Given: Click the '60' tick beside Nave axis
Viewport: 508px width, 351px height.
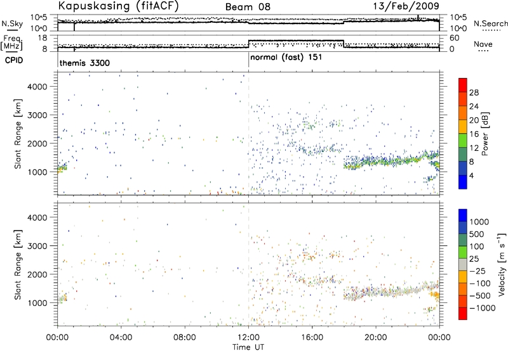Looking at the screenshot, I should 455,38.
